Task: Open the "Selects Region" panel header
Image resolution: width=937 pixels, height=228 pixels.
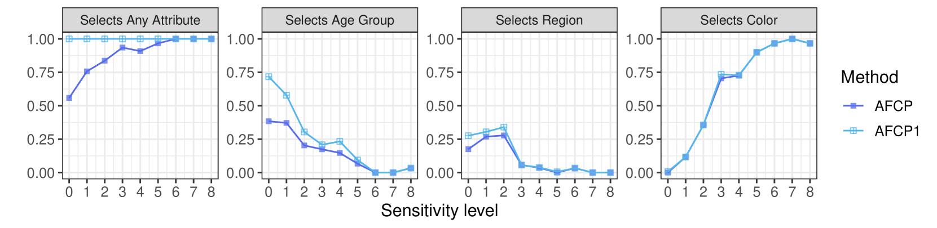Action: point(539,20)
